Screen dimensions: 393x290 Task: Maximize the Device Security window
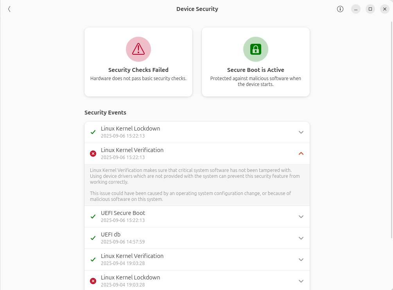tap(370, 9)
